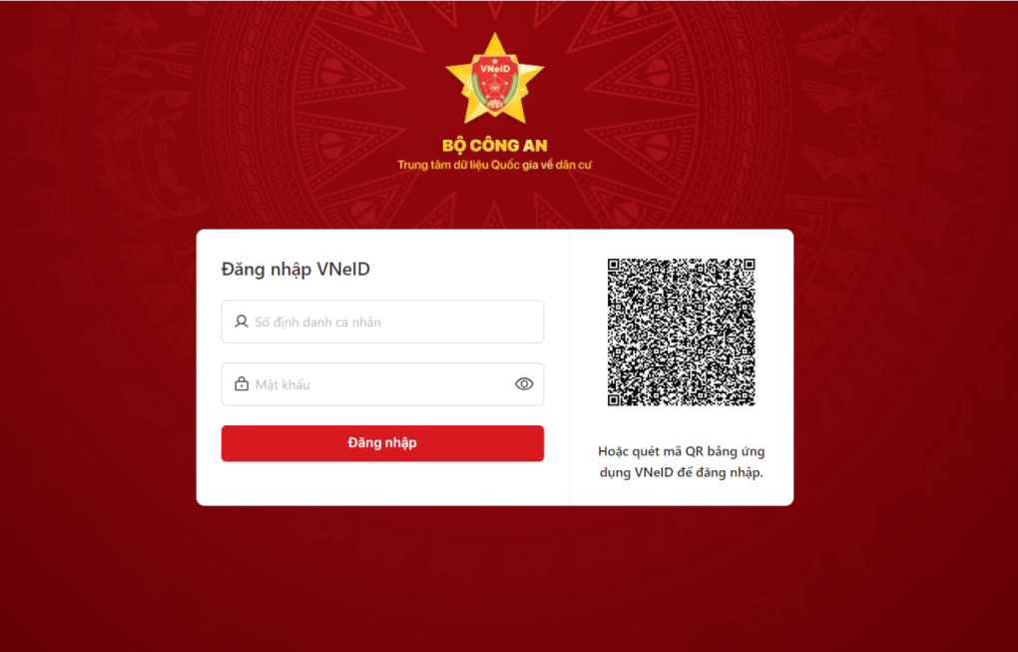
Task: Click the QR code top-right finder square
Action: (750, 265)
